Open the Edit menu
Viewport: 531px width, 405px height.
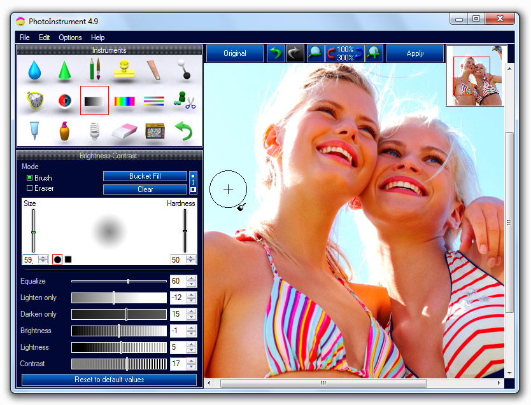45,38
